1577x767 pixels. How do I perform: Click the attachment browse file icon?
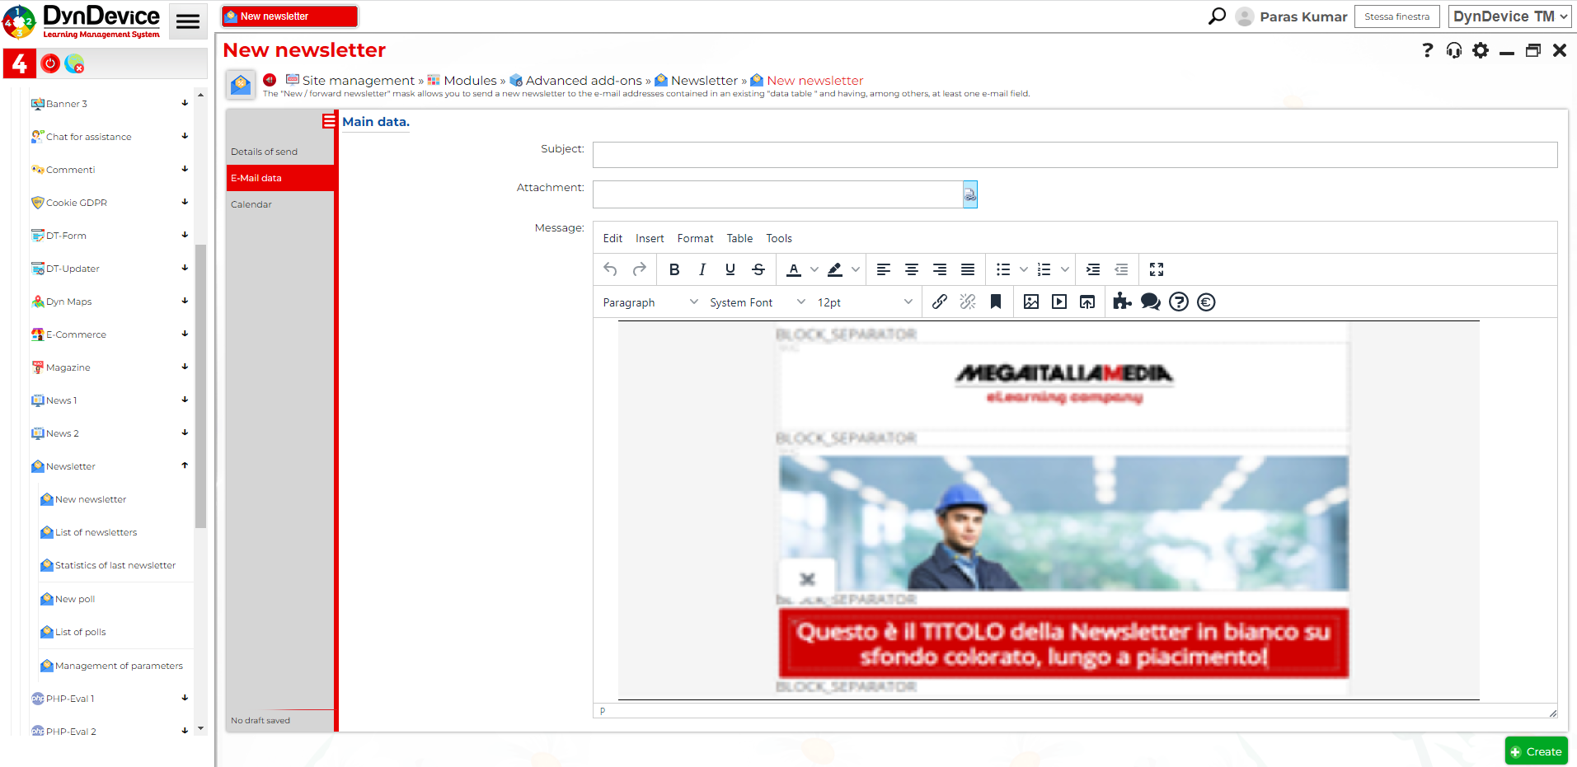[969, 194]
